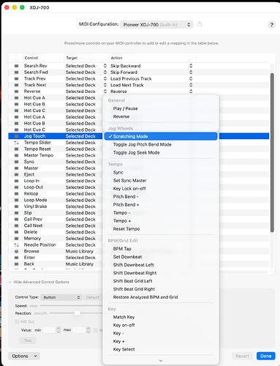Viewport: 280px width, 366px height.
Task: Click the button icon for Track Next row
Action: 16,85
